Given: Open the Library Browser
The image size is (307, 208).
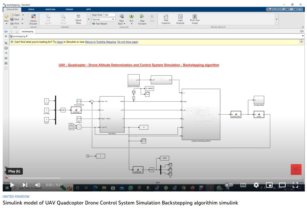Looking at the screenshot, I should [33, 18].
